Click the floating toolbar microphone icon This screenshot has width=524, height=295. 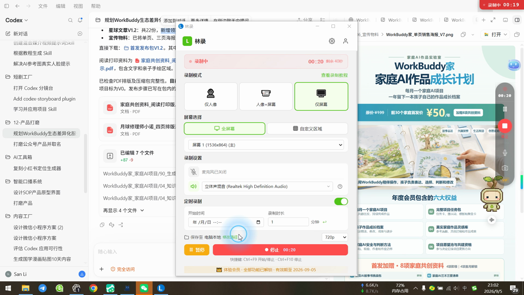pos(505,153)
